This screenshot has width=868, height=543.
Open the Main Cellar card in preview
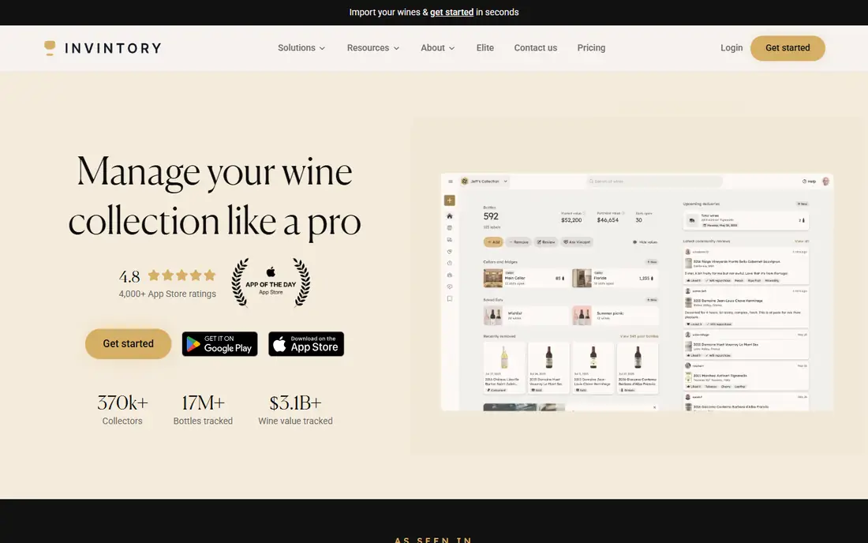526,279
